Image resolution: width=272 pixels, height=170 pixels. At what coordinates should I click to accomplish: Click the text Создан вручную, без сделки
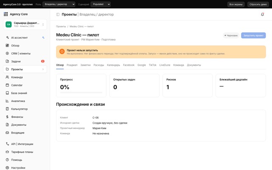110,123
